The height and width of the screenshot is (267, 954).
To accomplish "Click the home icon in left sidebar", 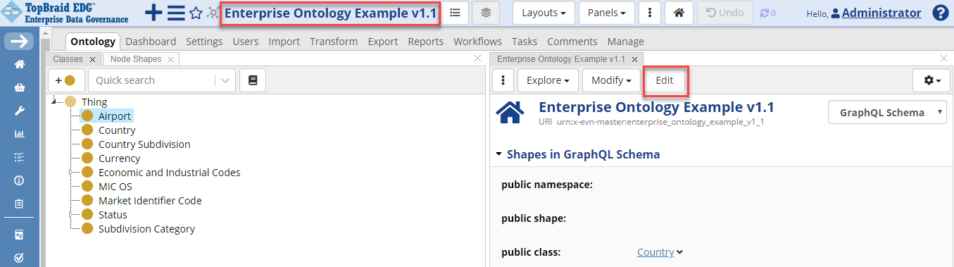I will [20, 65].
